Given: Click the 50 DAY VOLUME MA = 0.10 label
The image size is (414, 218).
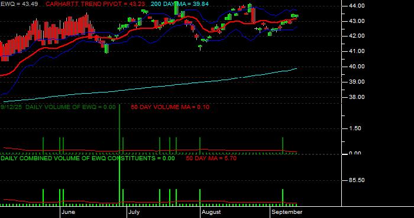Looking at the screenshot, I should pyautogui.click(x=170, y=107).
